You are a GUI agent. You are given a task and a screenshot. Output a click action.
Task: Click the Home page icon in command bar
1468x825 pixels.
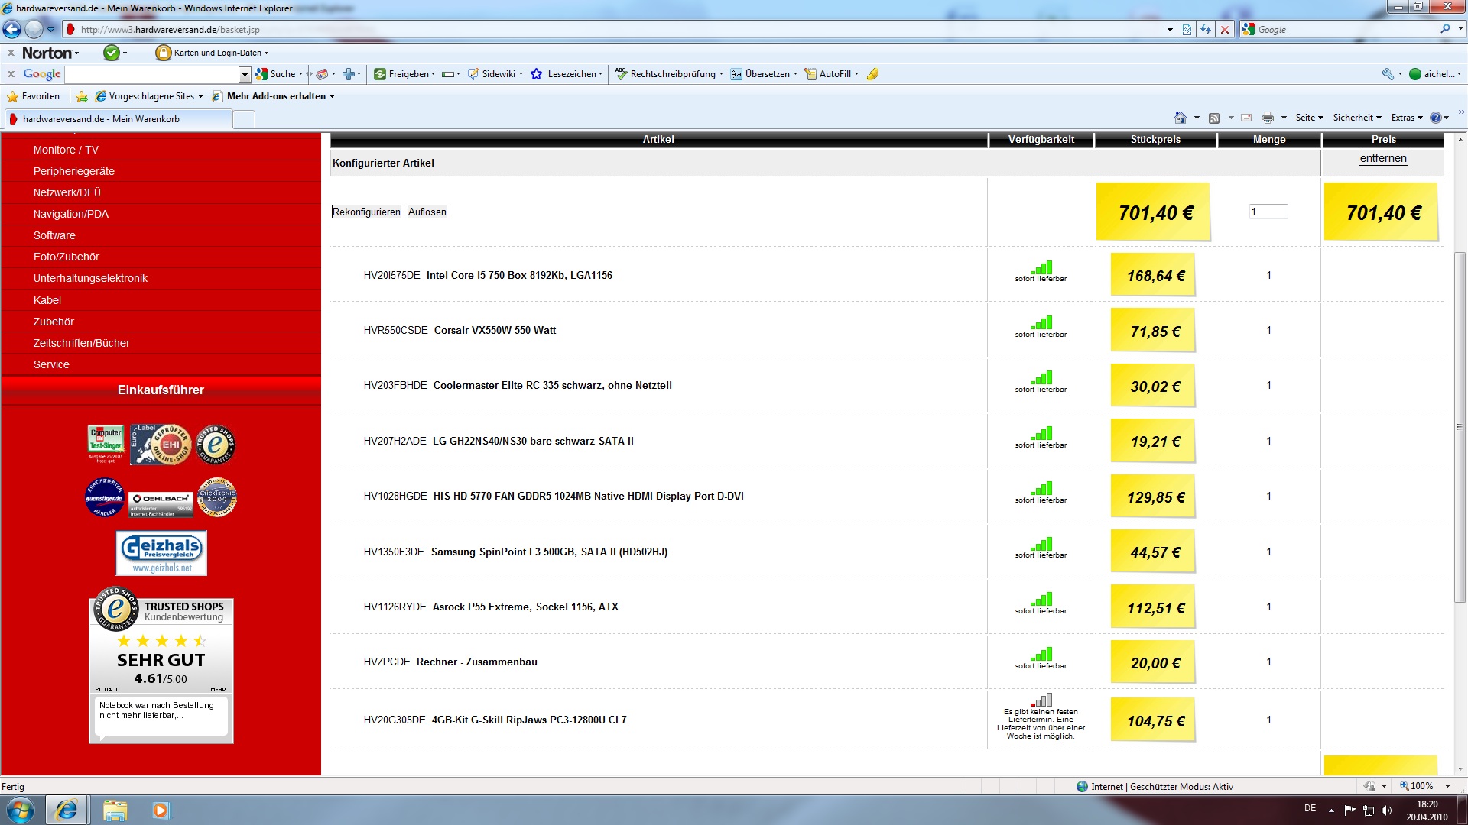click(x=1181, y=118)
